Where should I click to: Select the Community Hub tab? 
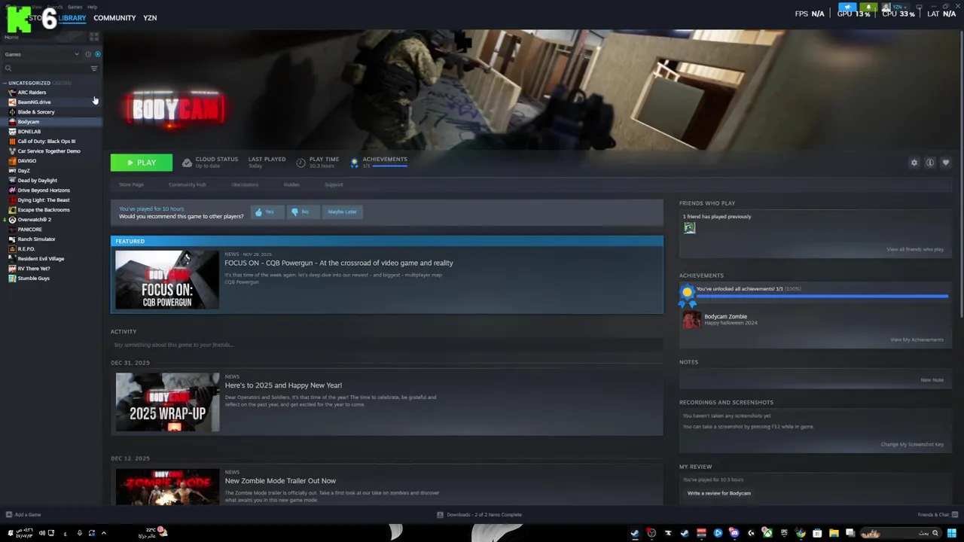[188, 184]
